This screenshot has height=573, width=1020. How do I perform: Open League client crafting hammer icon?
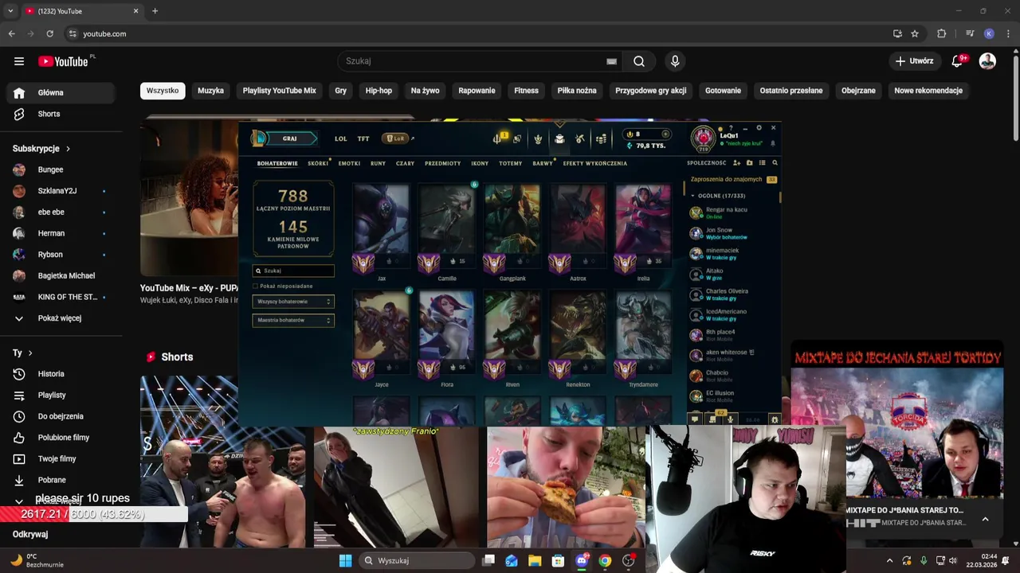pos(580,138)
